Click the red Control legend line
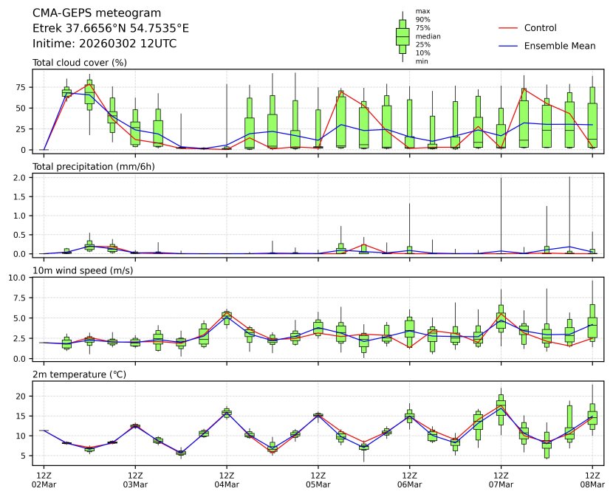This screenshot has width=613, height=497. pos(508,28)
